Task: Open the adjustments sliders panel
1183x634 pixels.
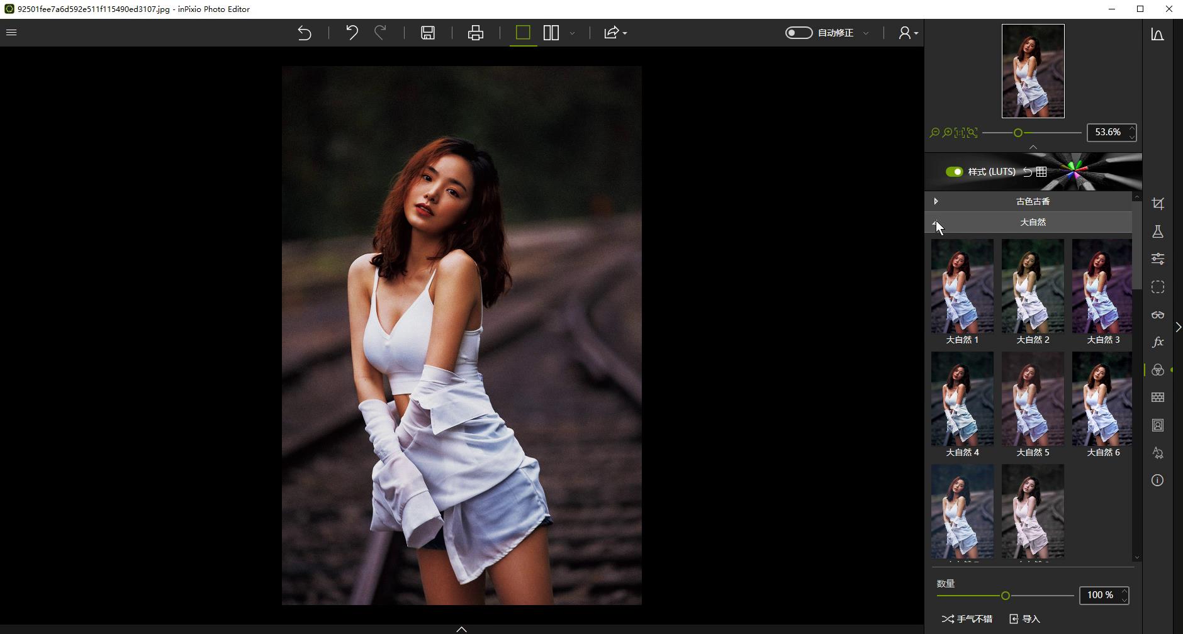Action: [x=1158, y=259]
